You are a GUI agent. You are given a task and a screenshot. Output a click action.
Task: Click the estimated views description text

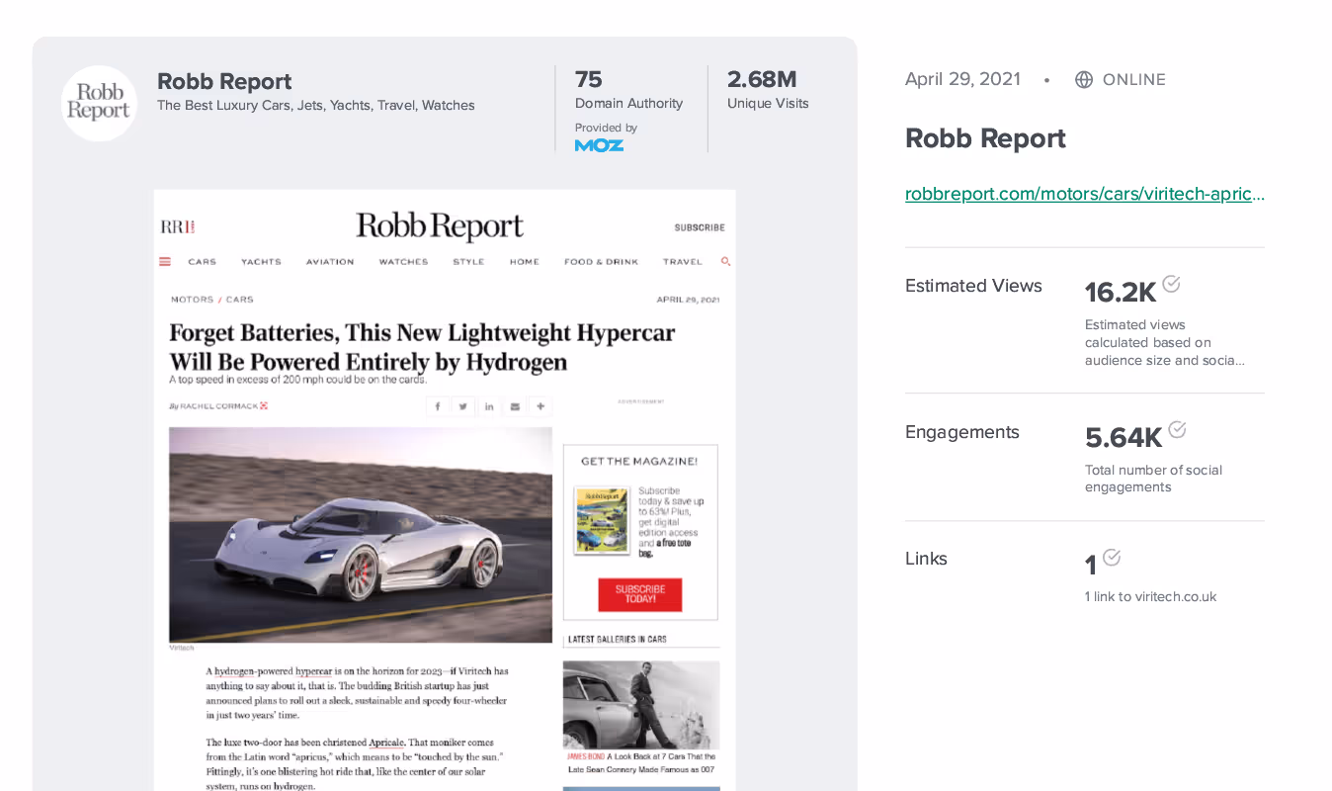1165,342
